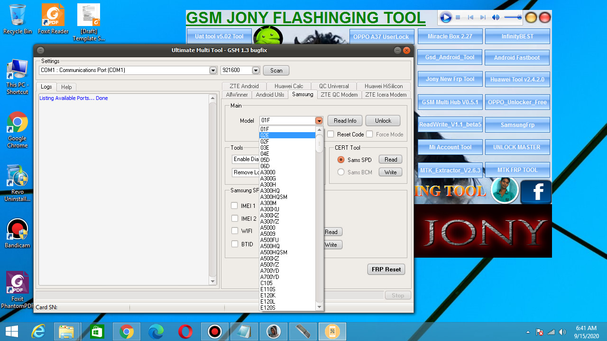Open the Windows Start menu
The image size is (607, 341).
click(x=11, y=332)
